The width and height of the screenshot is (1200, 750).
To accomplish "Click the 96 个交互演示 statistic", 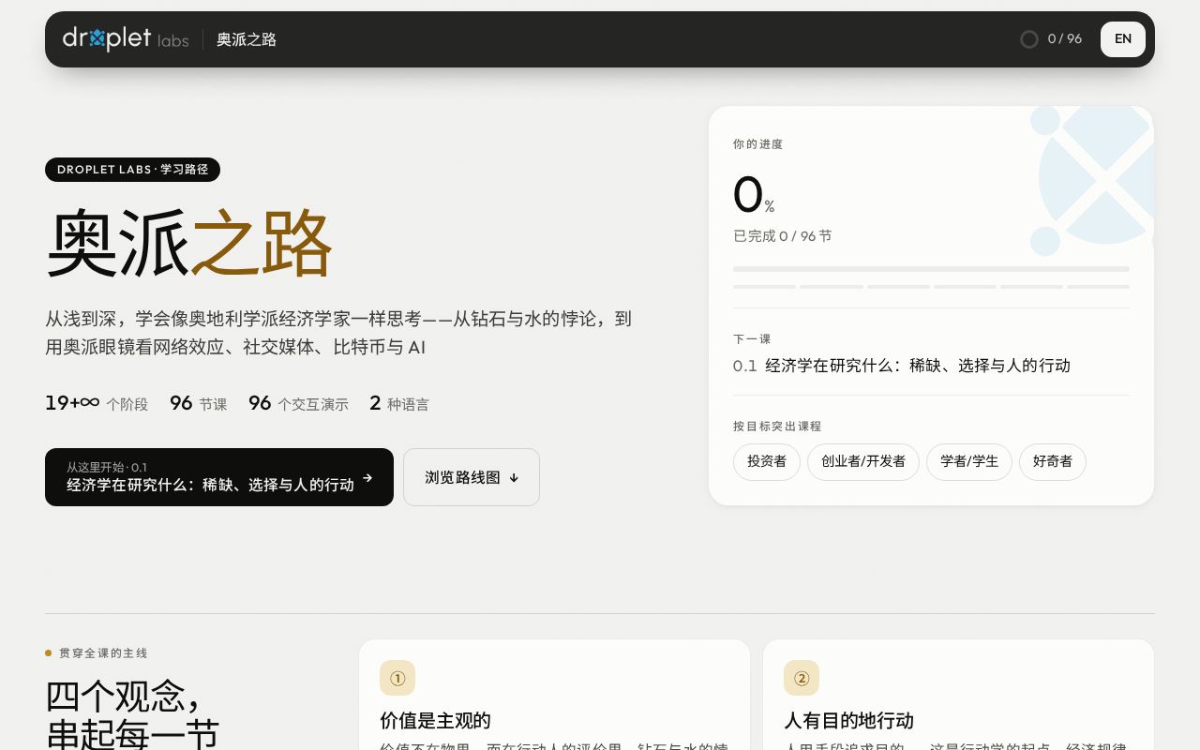I will [x=298, y=403].
